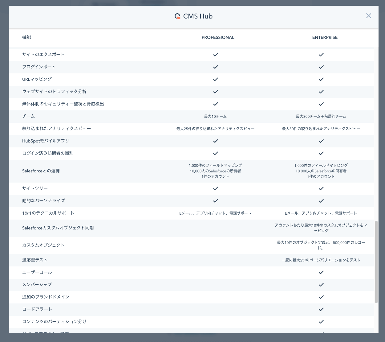Click the PROFESSIONAL column header
The image size is (385, 342).
[x=218, y=37]
